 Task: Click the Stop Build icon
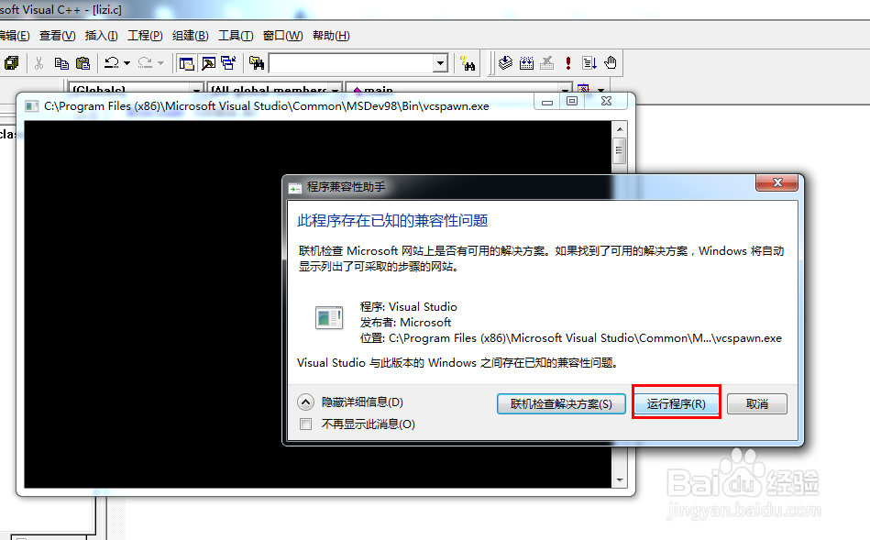pyautogui.click(x=547, y=63)
